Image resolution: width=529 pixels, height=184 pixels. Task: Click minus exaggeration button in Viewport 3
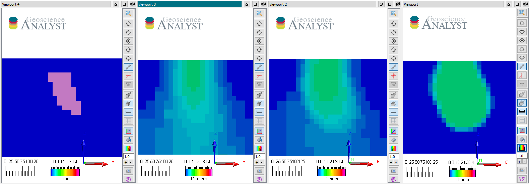(x=262, y=162)
